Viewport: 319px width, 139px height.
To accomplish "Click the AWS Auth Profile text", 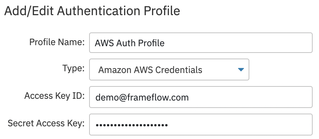I will [x=129, y=43].
